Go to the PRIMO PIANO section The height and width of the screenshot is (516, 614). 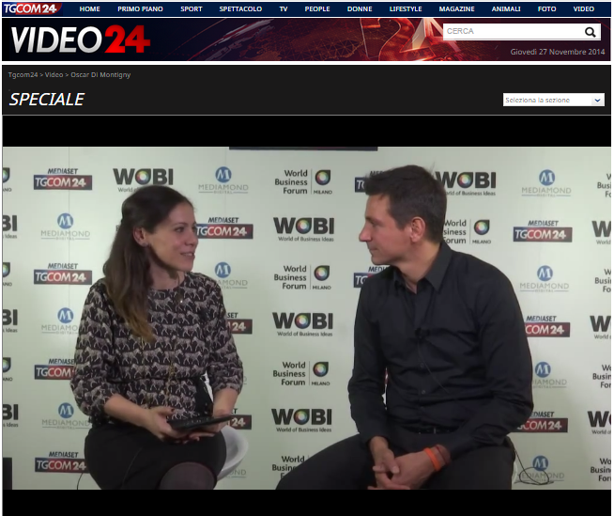point(140,8)
